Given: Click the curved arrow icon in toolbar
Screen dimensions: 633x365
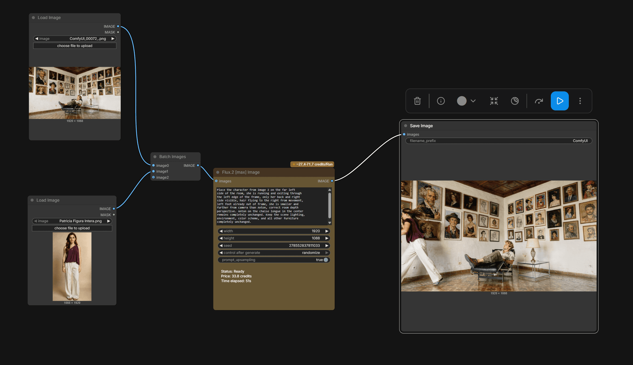Looking at the screenshot, I should click(x=539, y=101).
